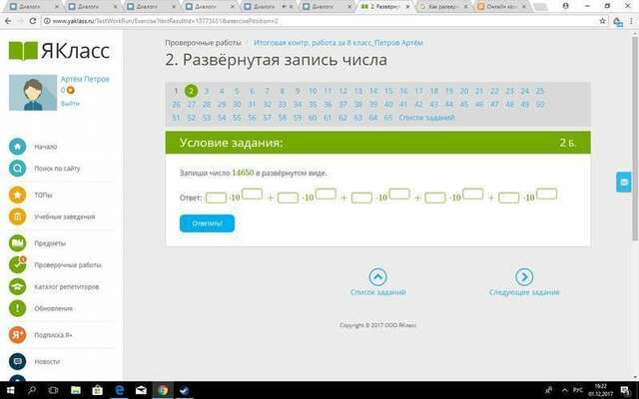
Task: Open Проверочные работы checkmark icon
Action: click(x=18, y=265)
